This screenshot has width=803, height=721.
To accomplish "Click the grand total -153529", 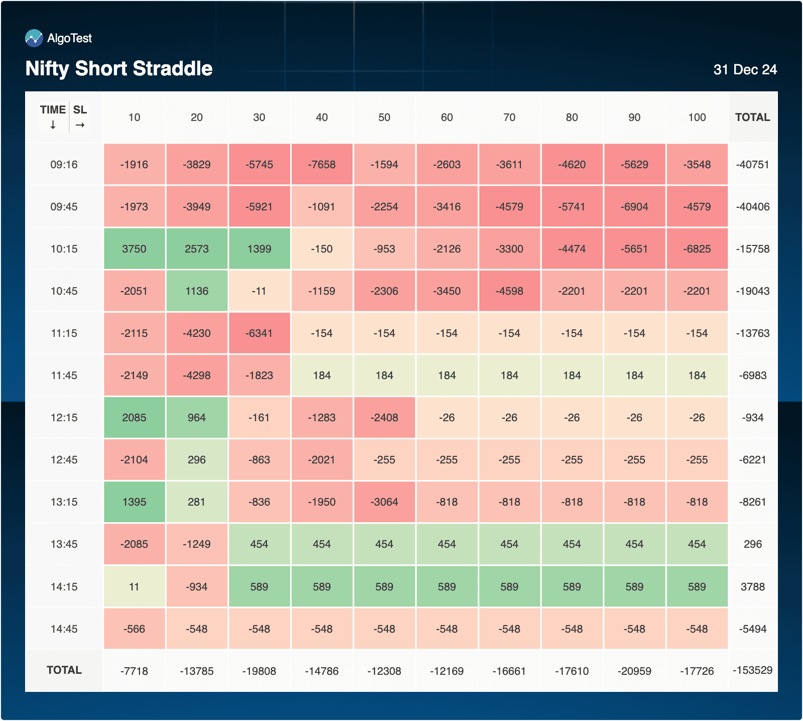I will point(752,670).
